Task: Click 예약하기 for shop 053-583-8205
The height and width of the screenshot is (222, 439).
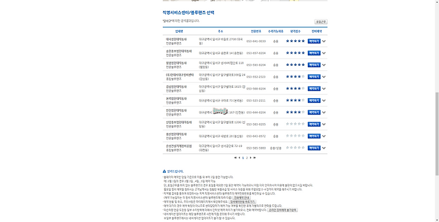Action: [314, 124]
